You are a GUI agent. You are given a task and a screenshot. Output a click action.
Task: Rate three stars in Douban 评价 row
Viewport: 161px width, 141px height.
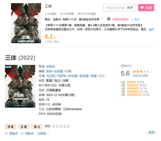[x=61, y=126]
